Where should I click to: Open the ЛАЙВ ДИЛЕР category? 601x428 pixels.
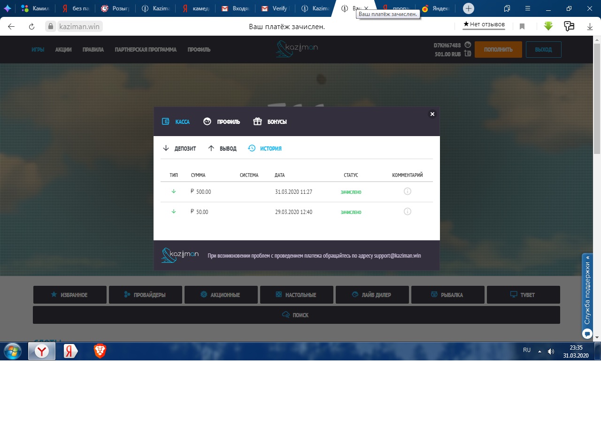coord(372,295)
